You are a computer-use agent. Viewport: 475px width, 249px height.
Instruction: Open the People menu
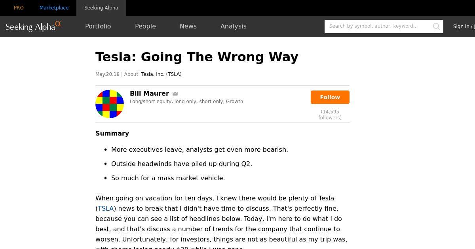pos(145,26)
